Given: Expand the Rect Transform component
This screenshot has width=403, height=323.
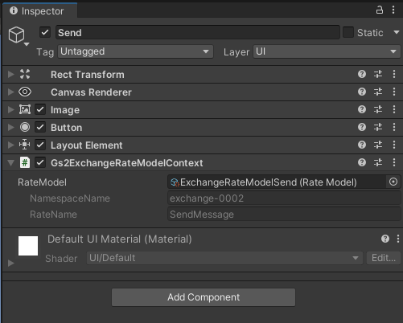Looking at the screenshot, I should (10, 74).
